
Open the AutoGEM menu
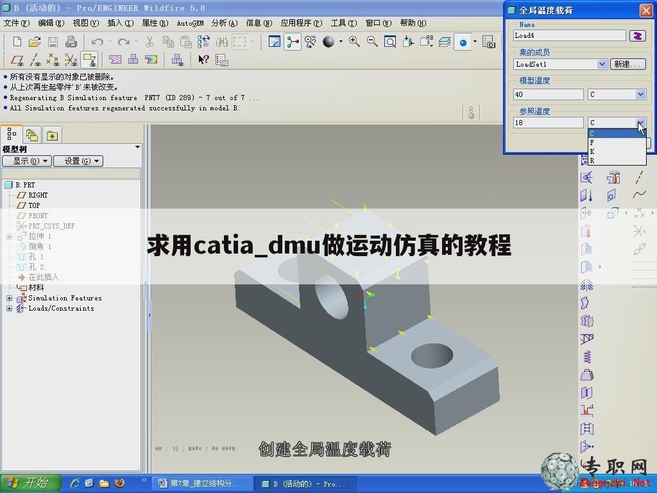pos(190,23)
